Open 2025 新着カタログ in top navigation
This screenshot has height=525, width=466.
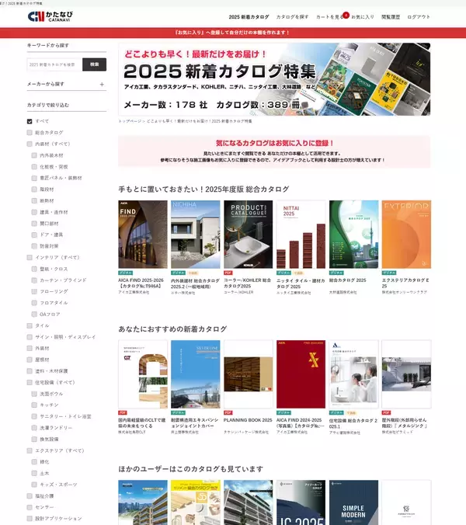(x=249, y=17)
